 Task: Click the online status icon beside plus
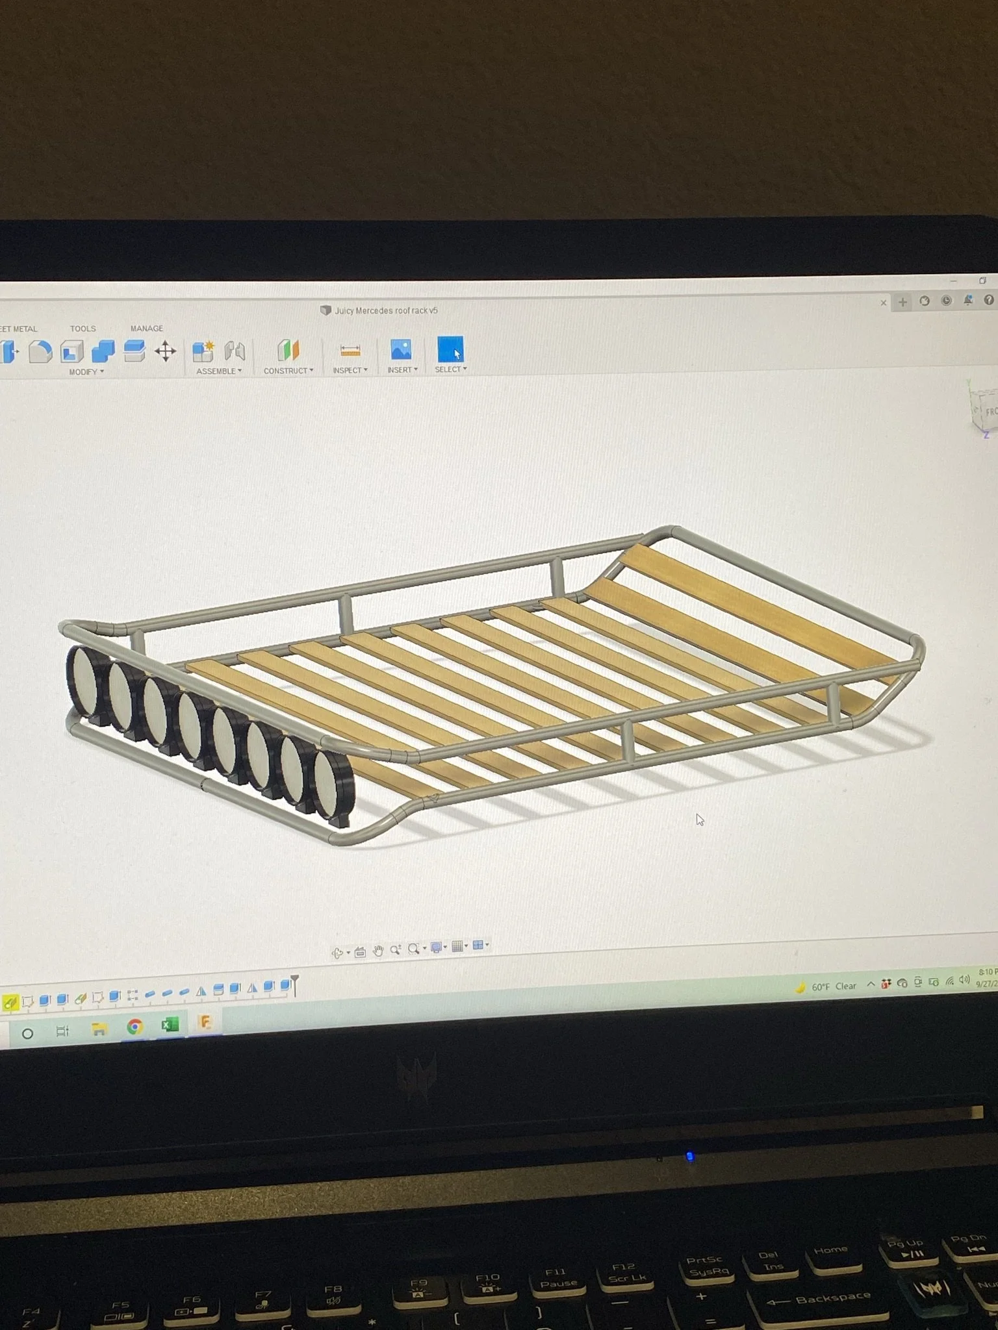pyautogui.click(x=925, y=301)
